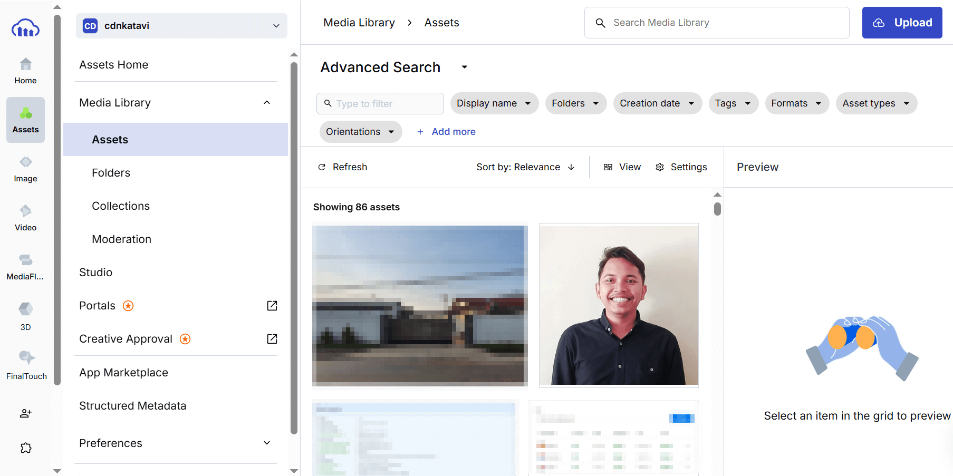Select the Assets icon in the sidebar

[25, 120]
